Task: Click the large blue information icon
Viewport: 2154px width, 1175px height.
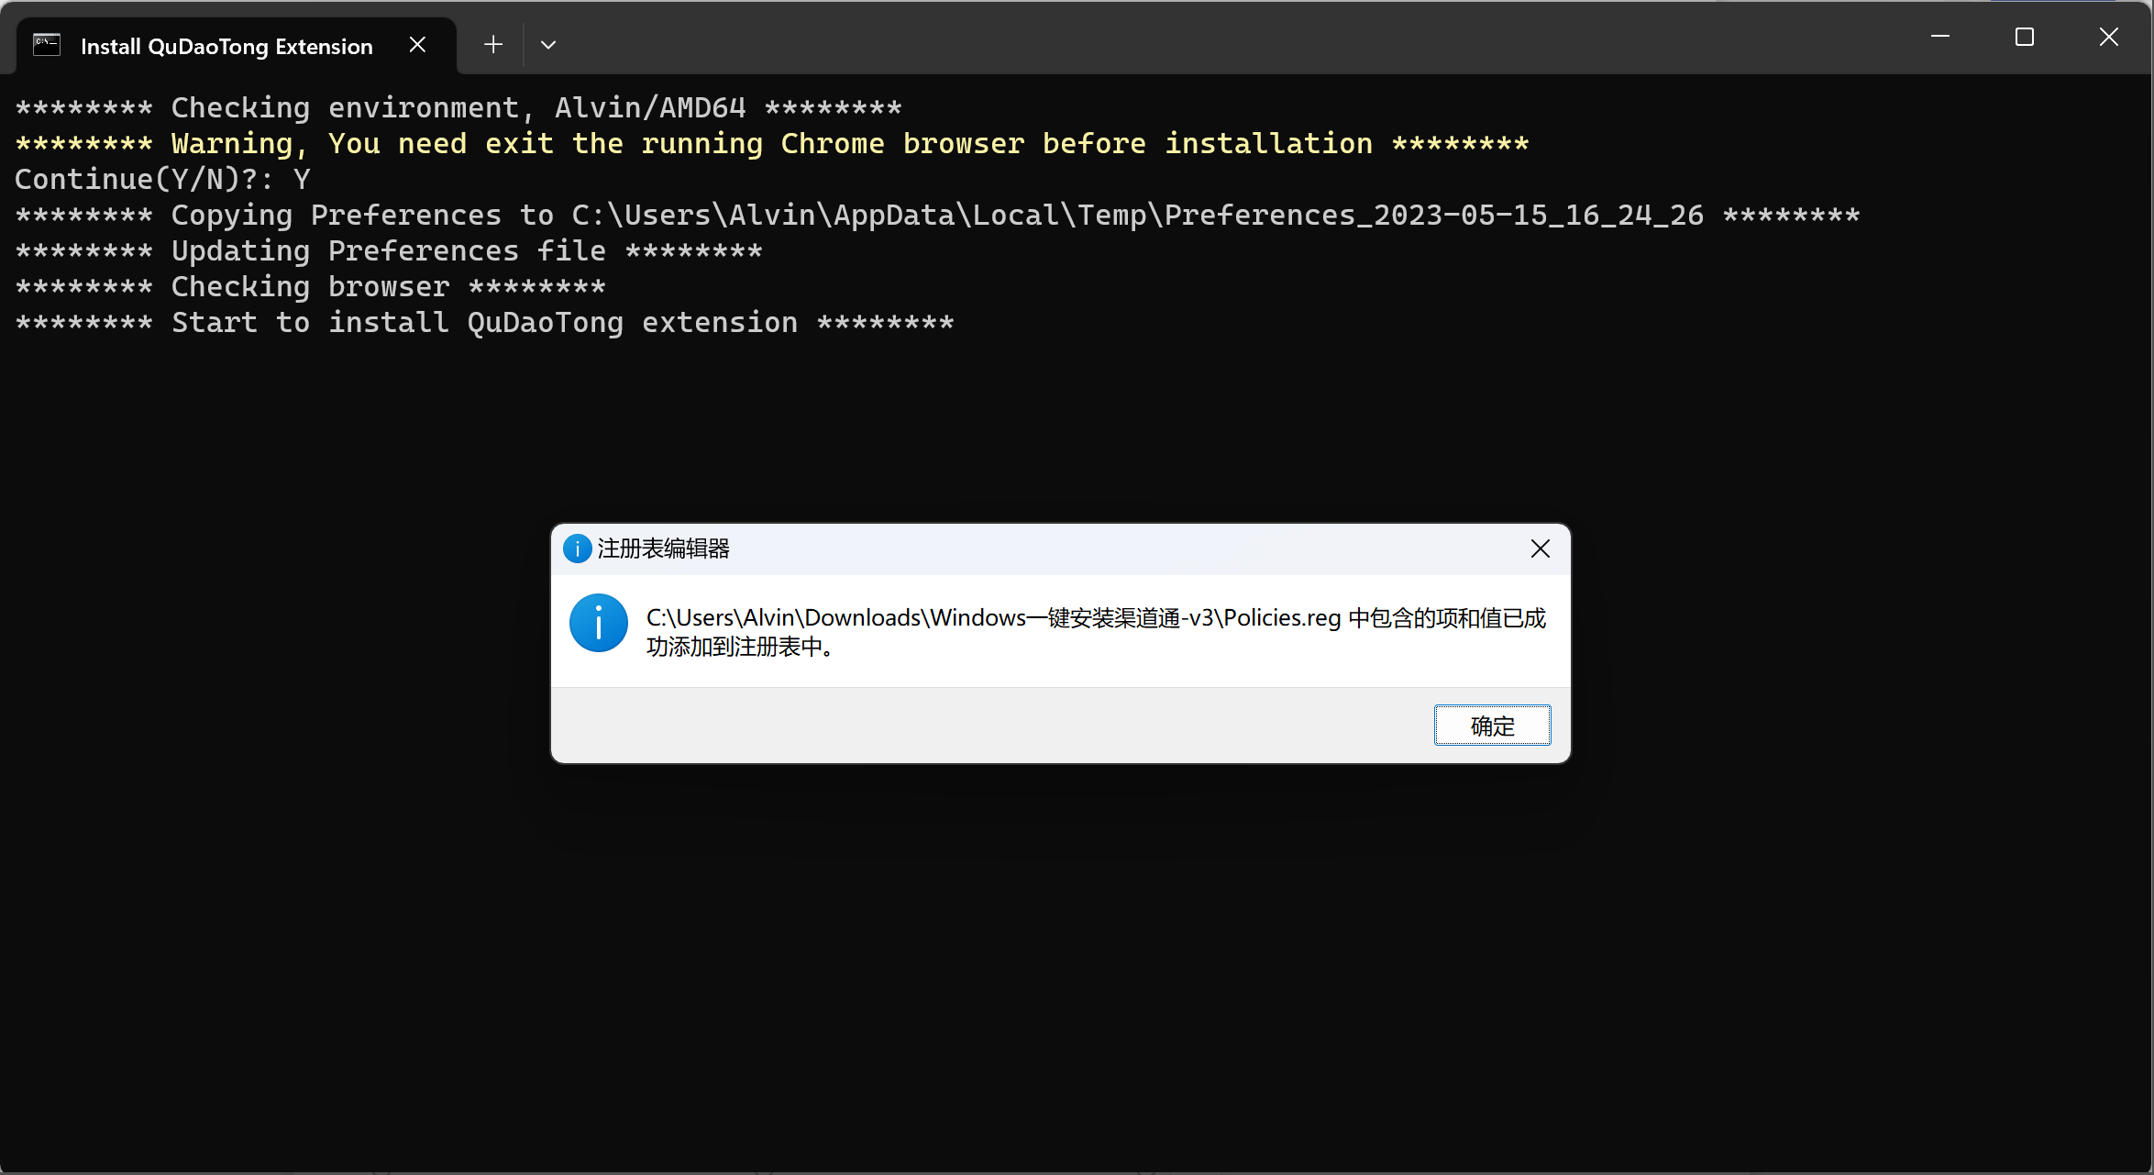Action: (599, 623)
